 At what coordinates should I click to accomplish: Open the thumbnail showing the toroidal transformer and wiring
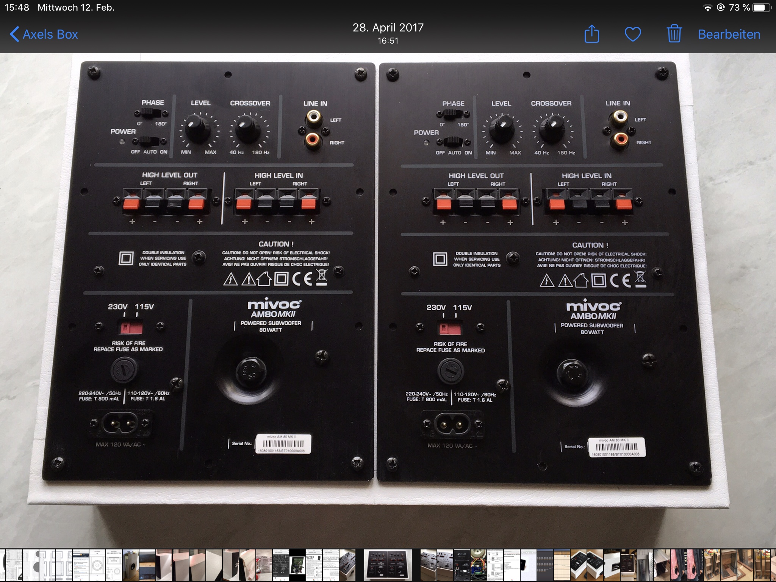click(479, 565)
